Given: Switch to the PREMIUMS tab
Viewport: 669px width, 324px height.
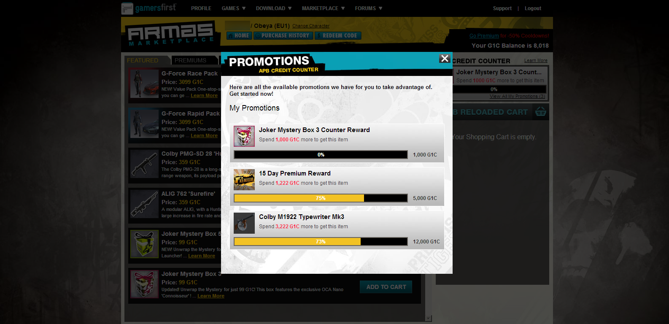Looking at the screenshot, I should [190, 60].
